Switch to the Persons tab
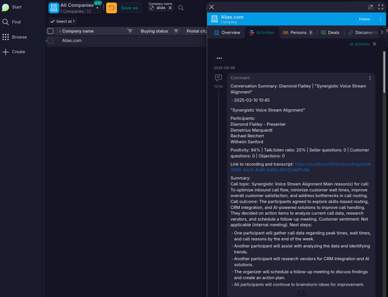Screen dimensions: 388x297 click(298, 33)
